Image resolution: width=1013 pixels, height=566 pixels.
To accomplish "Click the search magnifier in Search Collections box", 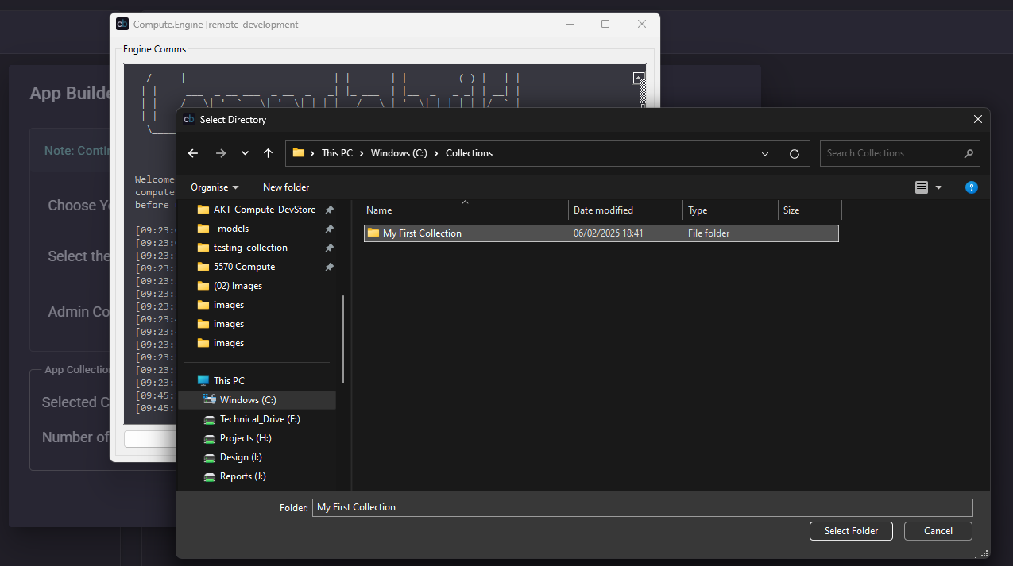I will point(968,152).
